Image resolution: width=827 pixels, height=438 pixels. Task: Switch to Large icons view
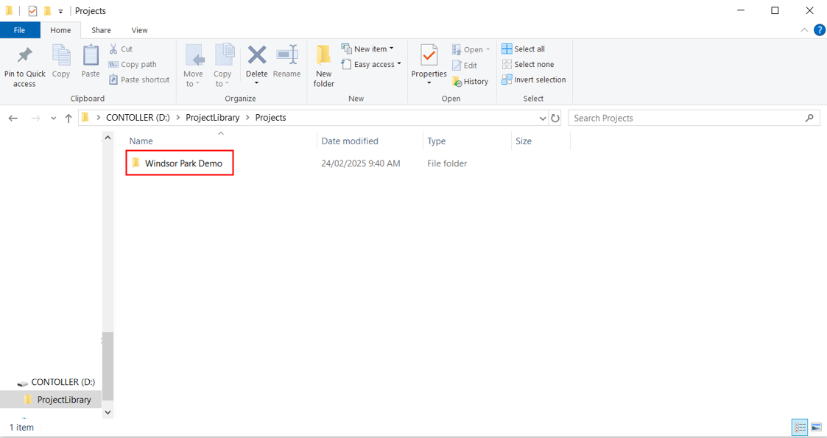(816, 427)
